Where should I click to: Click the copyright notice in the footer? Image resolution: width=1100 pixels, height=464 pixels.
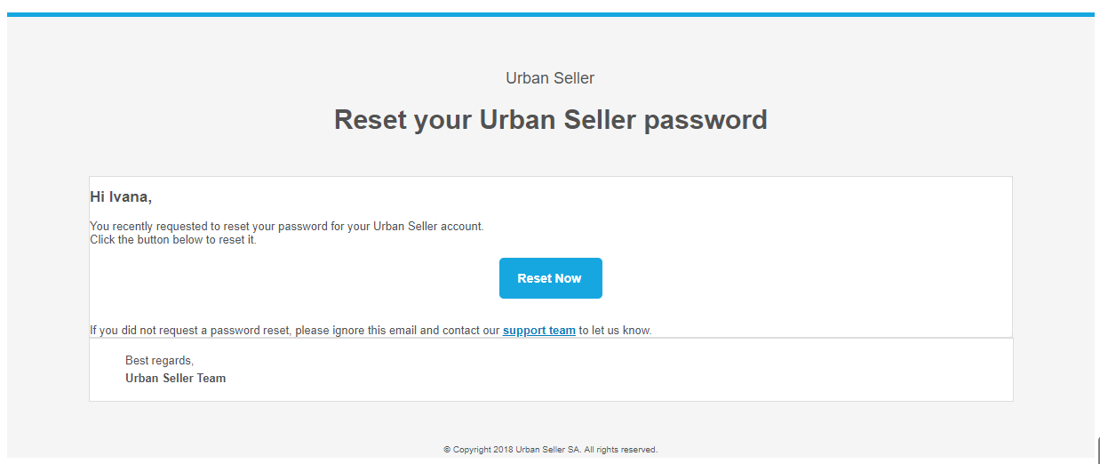[550, 450]
